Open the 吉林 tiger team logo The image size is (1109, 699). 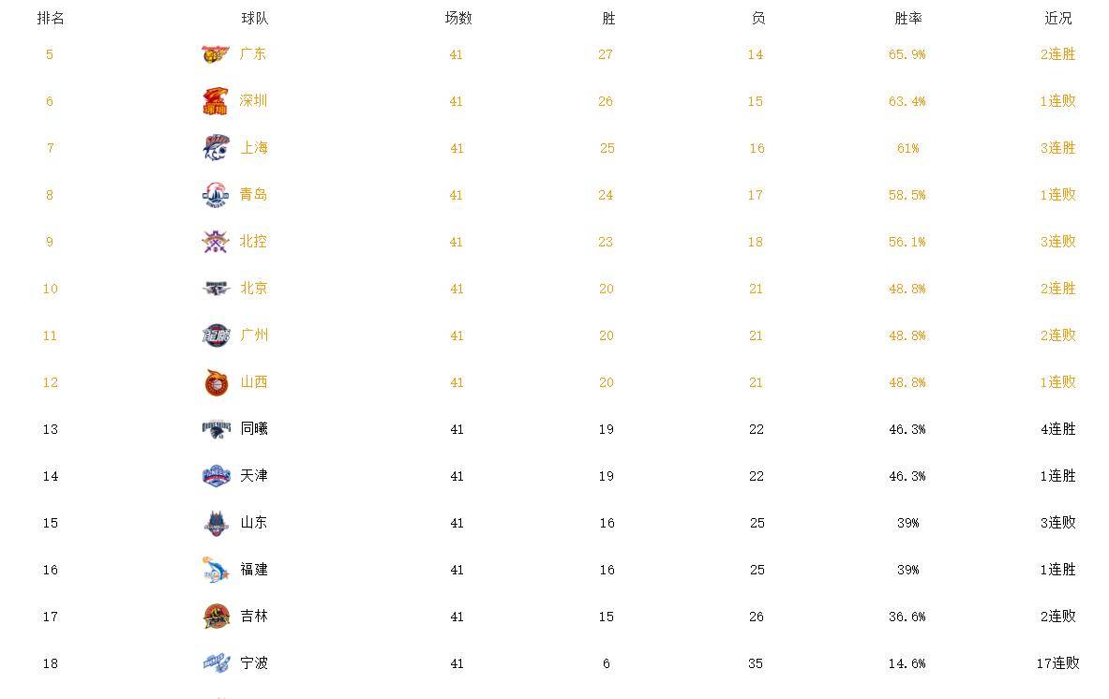click(x=216, y=617)
